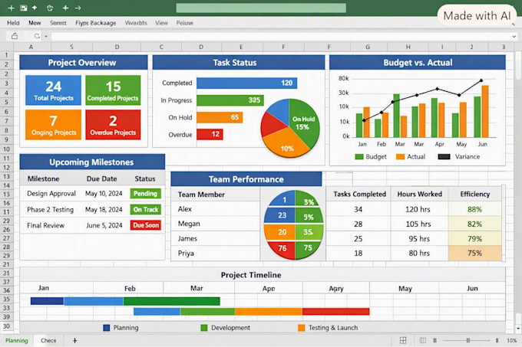Click the 10% zoom level value
The height and width of the screenshot is (347, 522).
tap(512, 340)
